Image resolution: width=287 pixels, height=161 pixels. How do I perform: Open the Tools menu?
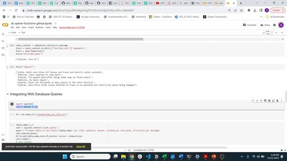48,27
